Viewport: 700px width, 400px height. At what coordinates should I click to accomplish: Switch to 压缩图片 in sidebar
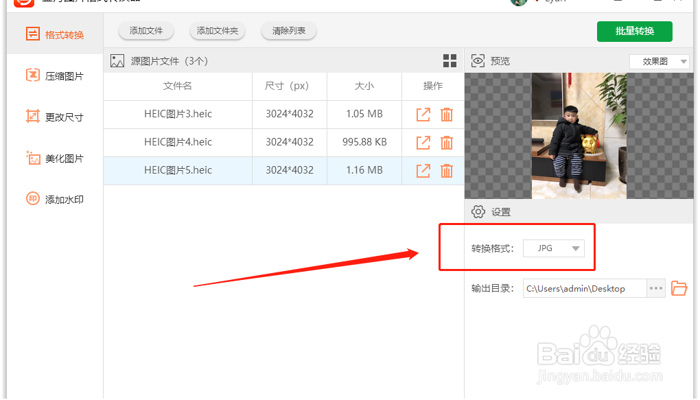[55, 75]
